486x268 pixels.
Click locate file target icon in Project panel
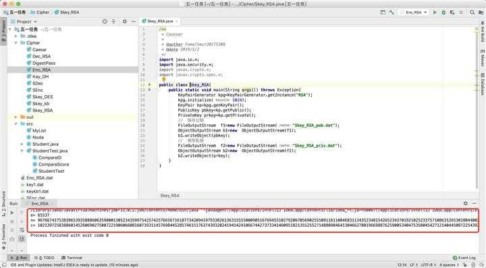tap(105, 22)
